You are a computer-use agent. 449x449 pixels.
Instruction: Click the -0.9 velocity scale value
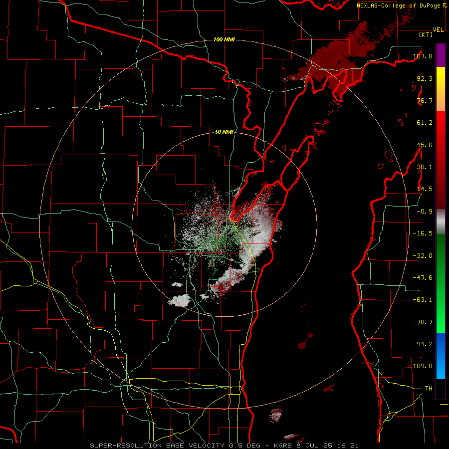425,212
